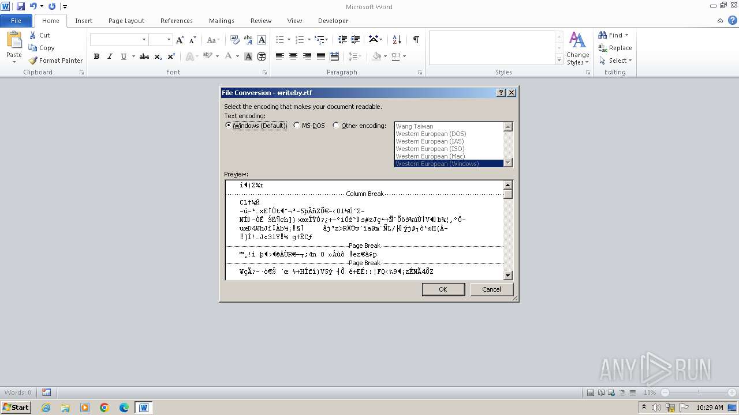This screenshot has height=415, width=739.
Task: Toggle Italic formatting
Action: [110, 56]
